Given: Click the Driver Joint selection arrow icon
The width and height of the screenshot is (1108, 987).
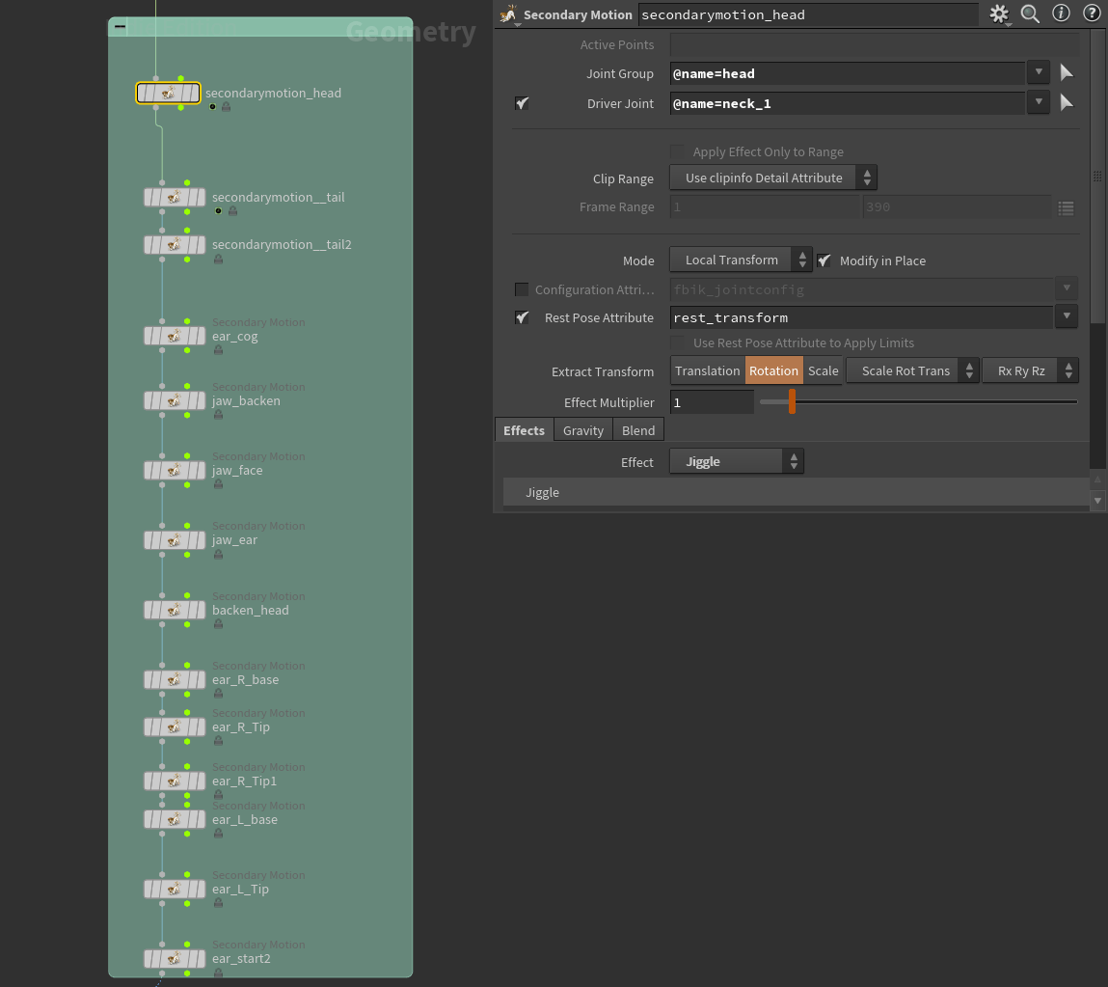Looking at the screenshot, I should pyautogui.click(x=1067, y=103).
